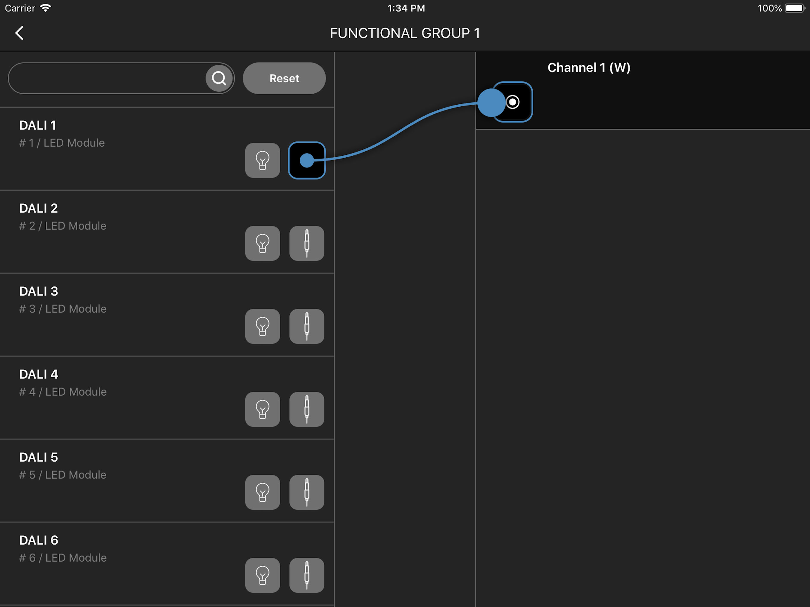Go back using the back arrow

(19, 33)
